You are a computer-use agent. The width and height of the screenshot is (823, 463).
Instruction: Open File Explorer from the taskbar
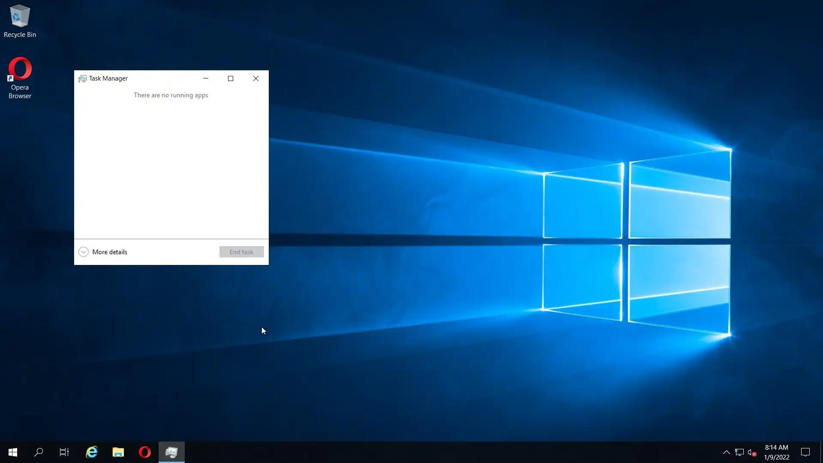[118, 452]
